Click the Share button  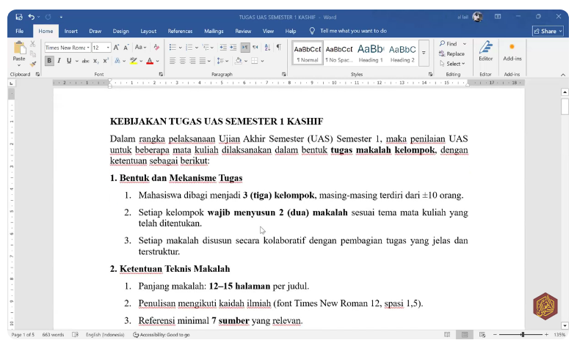pyautogui.click(x=548, y=31)
